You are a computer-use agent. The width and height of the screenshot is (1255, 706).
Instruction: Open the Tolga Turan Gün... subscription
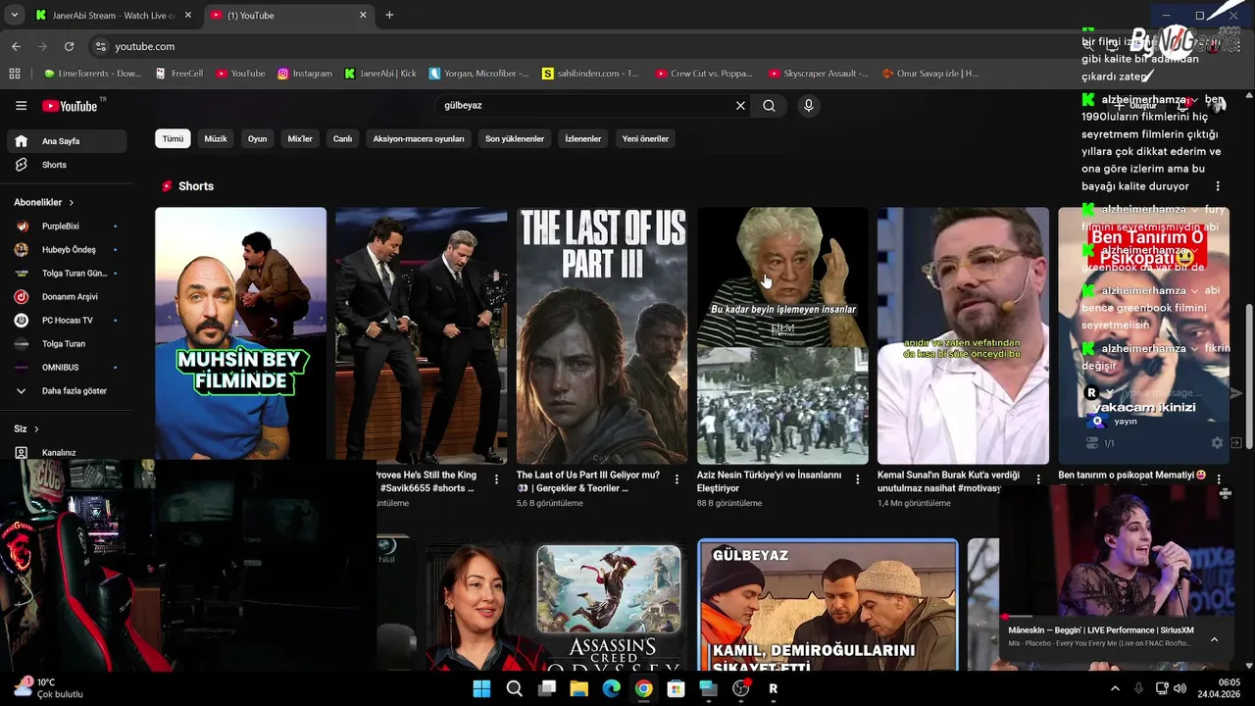67,273
